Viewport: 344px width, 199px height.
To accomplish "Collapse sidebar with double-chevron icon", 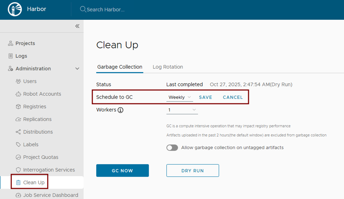I will (x=77, y=26).
